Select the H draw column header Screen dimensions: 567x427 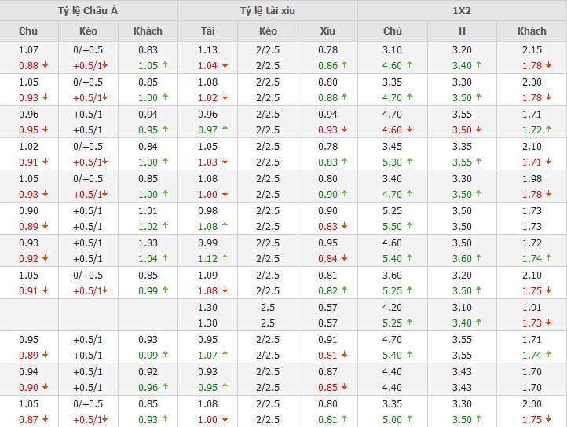[x=462, y=31]
